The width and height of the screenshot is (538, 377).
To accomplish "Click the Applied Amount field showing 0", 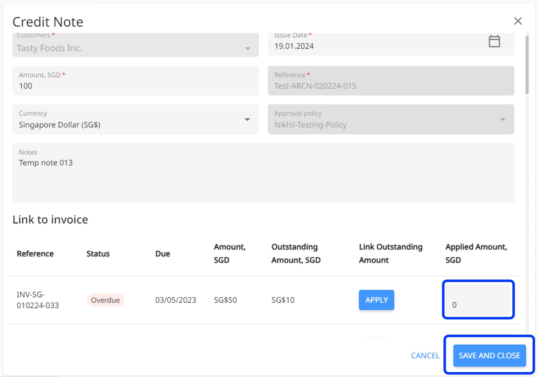I will pos(478,300).
